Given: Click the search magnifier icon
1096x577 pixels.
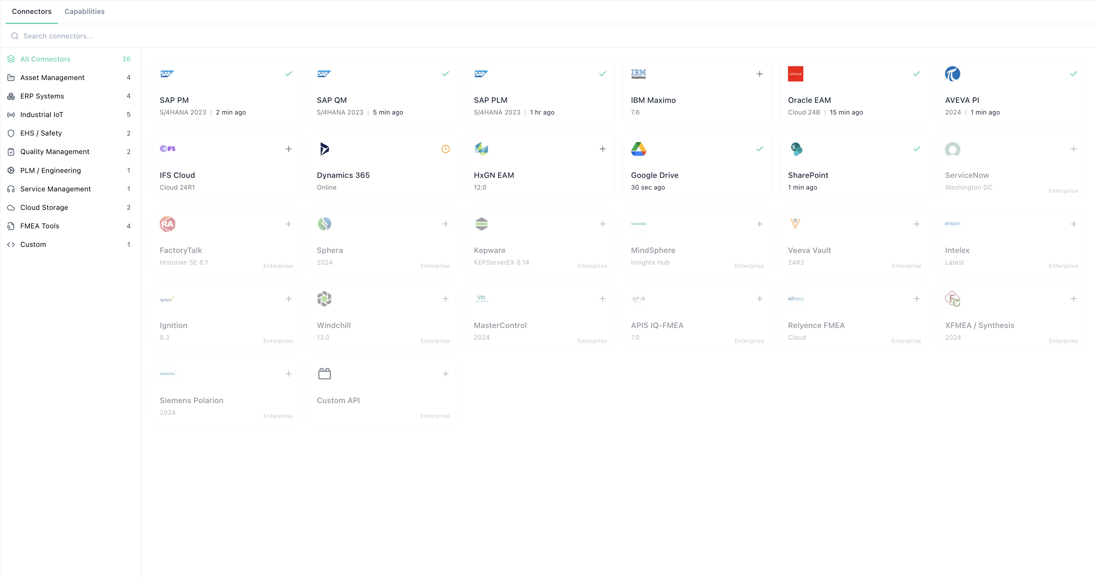Looking at the screenshot, I should coord(15,36).
